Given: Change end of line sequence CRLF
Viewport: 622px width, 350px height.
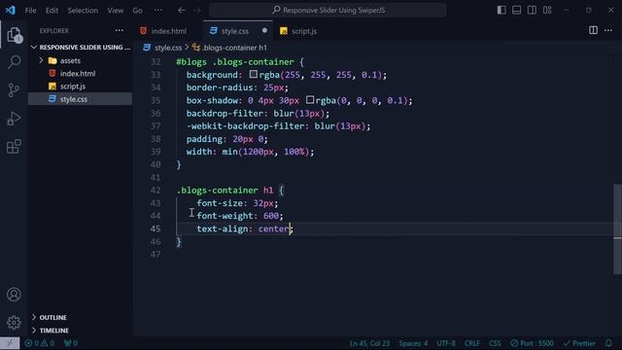Looking at the screenshot, I should coord(472,343).
